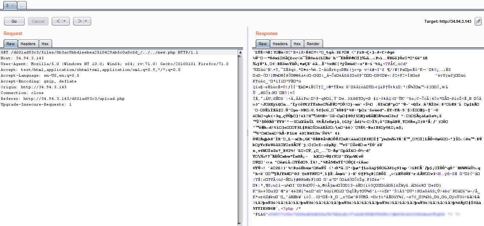
Task: Close Repeater tab 3 with the x
Action: [12, 6]
